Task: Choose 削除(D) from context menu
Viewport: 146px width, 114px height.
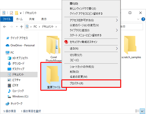Action: pyautogui.click(x=91, y=72)
